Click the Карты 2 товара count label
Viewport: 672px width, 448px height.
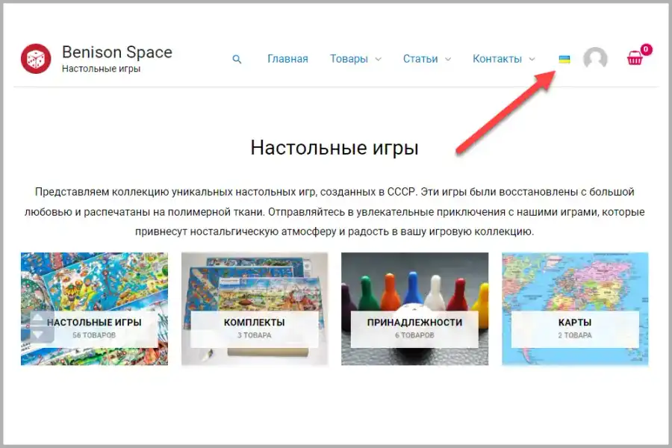[x=575, y=335]
